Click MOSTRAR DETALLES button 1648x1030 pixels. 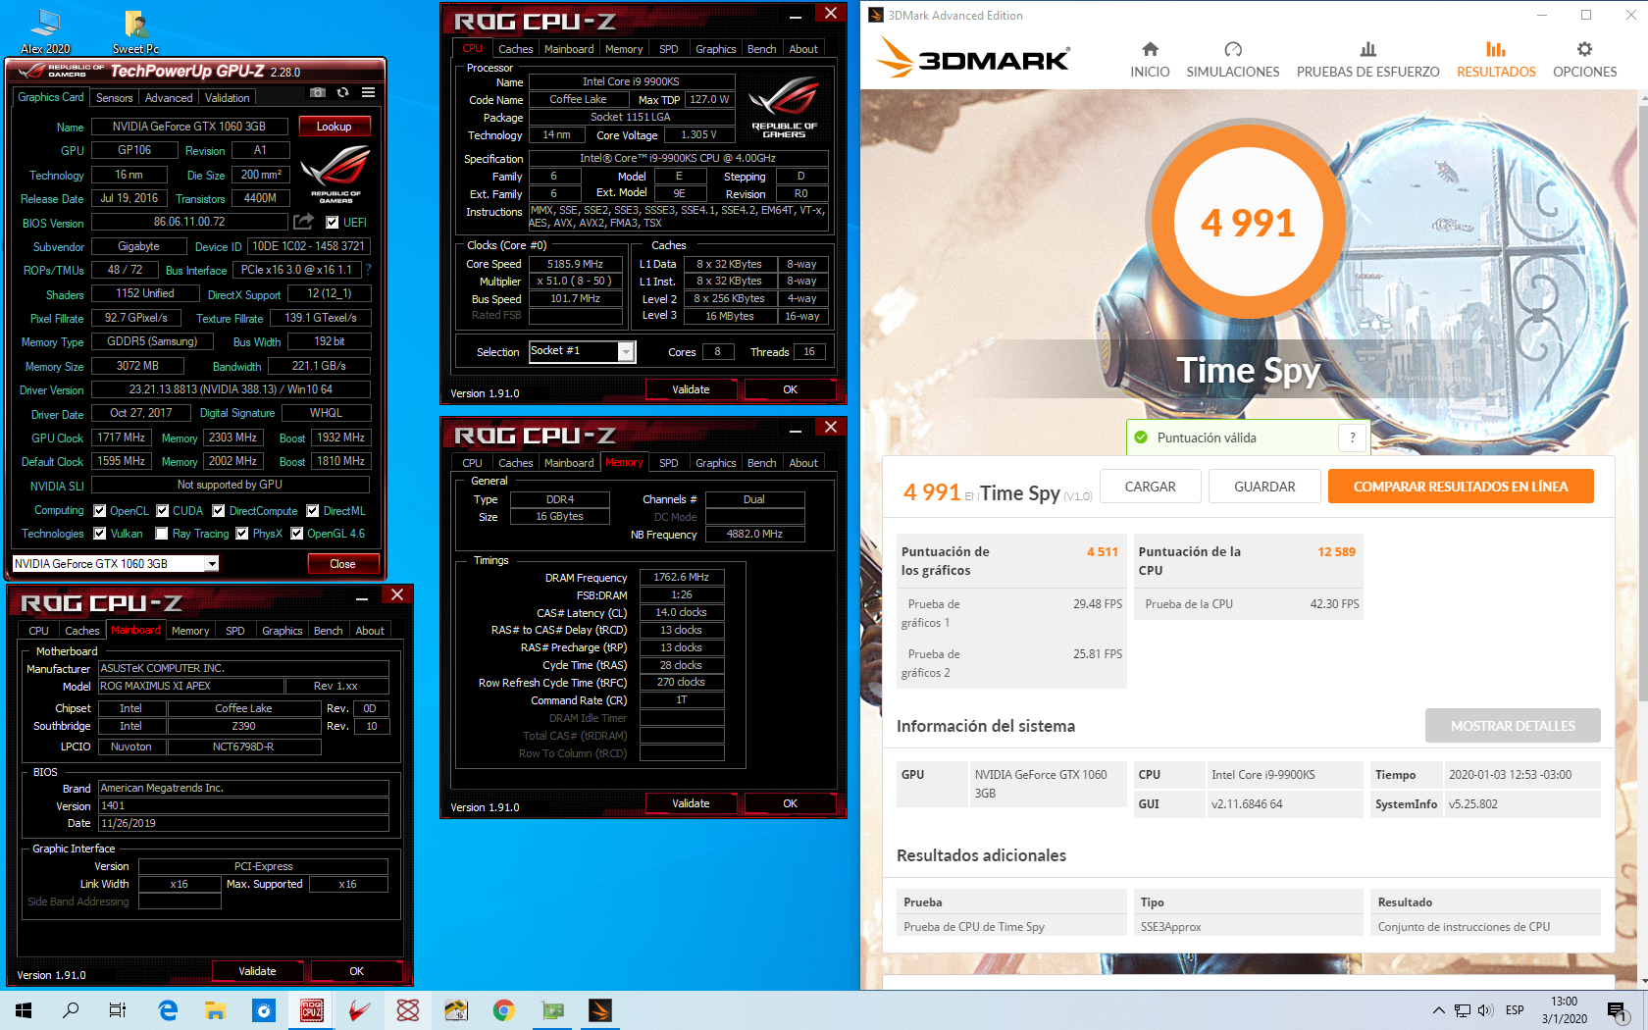coord(1513,726)
